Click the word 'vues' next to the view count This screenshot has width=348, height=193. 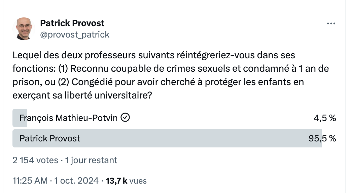click(138, 181)
